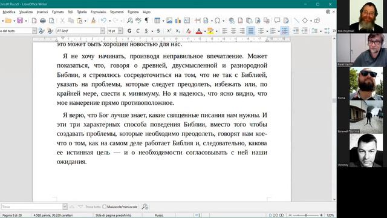
Task: Clear direct formatting
Action: click(188, 31)
